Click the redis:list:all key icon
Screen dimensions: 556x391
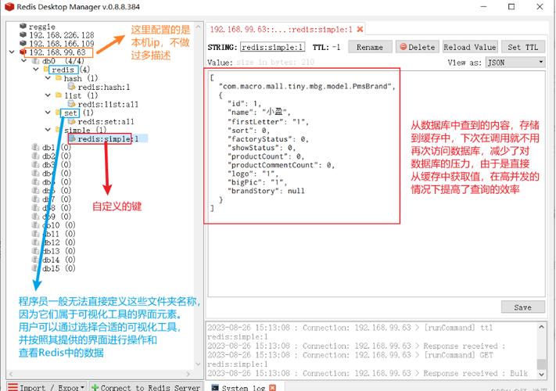click(x=71, y=104)
